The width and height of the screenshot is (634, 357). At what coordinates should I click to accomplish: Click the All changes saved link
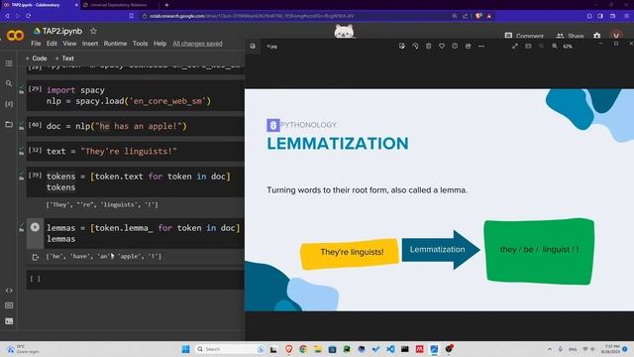tap(197, 44)
